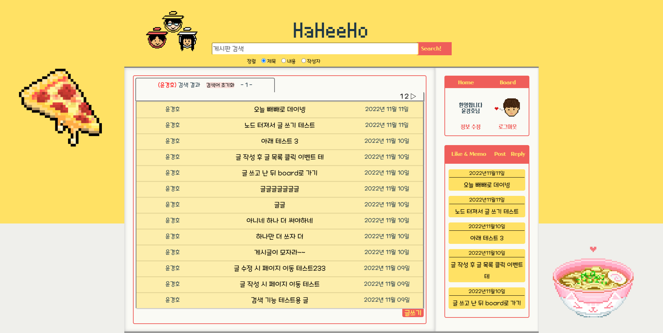Go to the next page with ▷ arrow

point(414,96)
